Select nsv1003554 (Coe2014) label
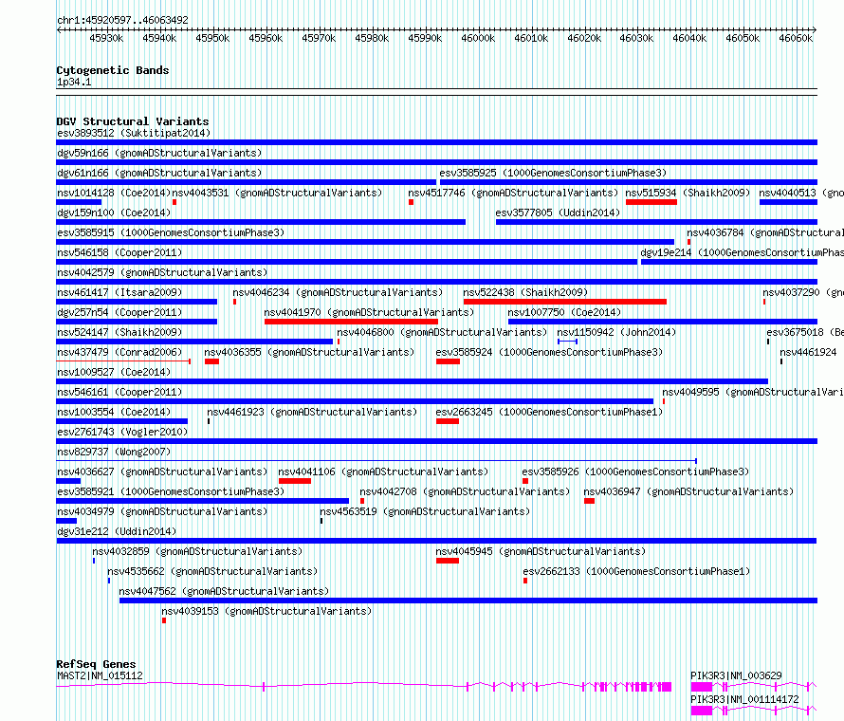Viewport: 844px width, 721px height. 114,412
